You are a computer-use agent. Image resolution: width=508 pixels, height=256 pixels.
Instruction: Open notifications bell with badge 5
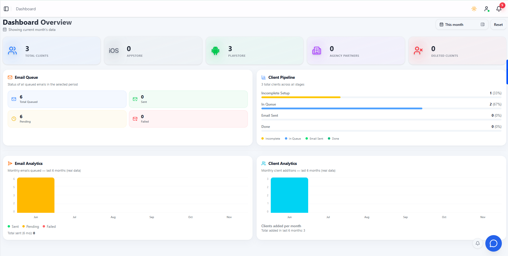pos(499,9)
